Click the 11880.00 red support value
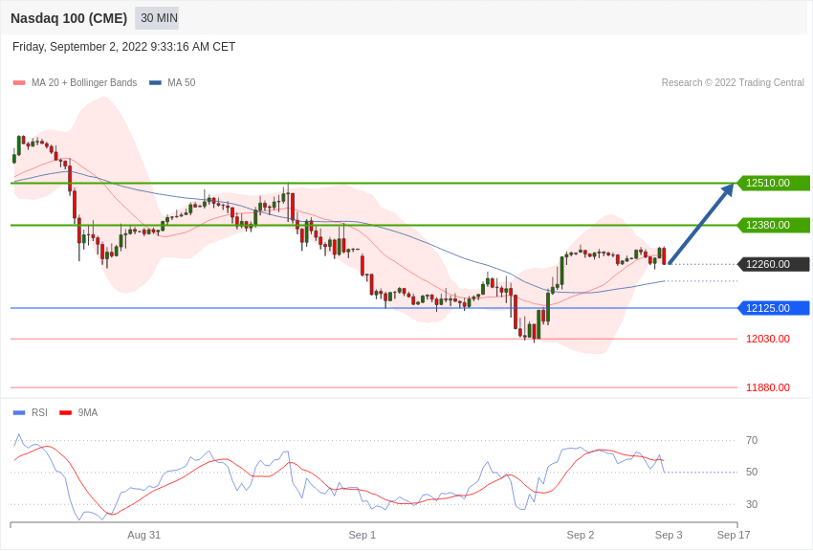 tap(768, 387)
